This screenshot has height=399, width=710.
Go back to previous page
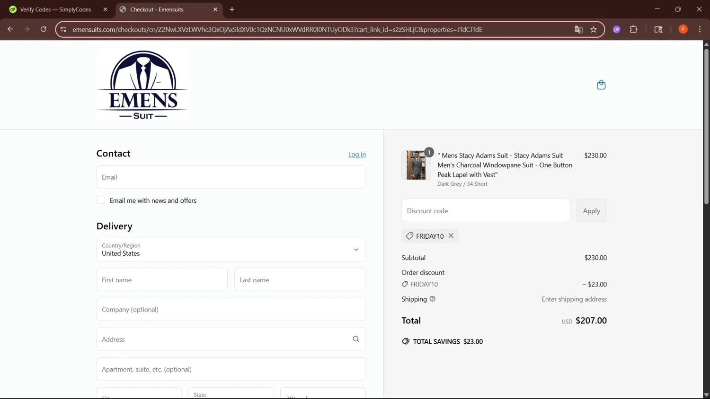(10, 29)
